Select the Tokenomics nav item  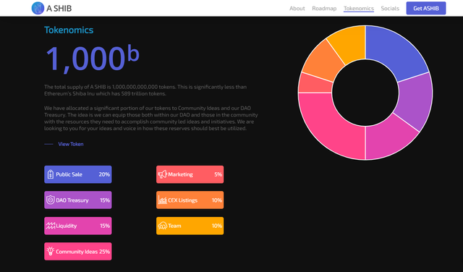click(359, 8)
